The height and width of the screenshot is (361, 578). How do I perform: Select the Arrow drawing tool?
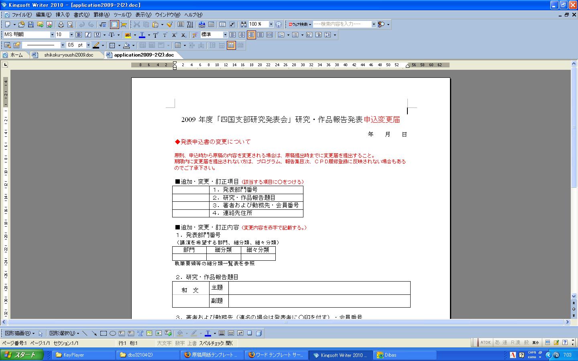point(94,333)
